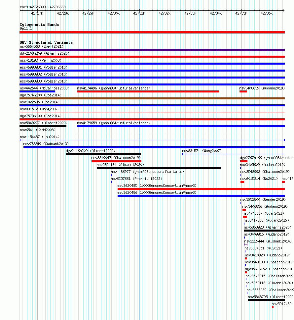Select the purple nsv5664563 variant bar
The height and width of the screenshot is (320, 294).
click(x=152, y=50)
